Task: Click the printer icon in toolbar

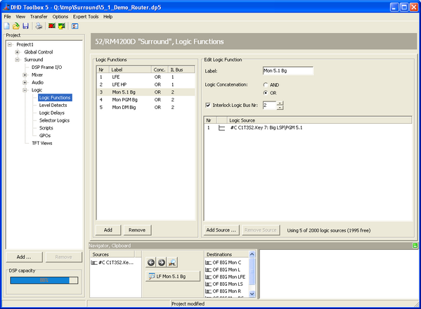Action: tap(39, 26)
